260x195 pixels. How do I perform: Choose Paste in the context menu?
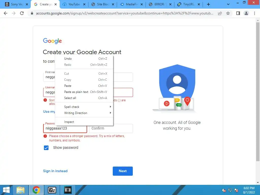(x=84, y=86)
